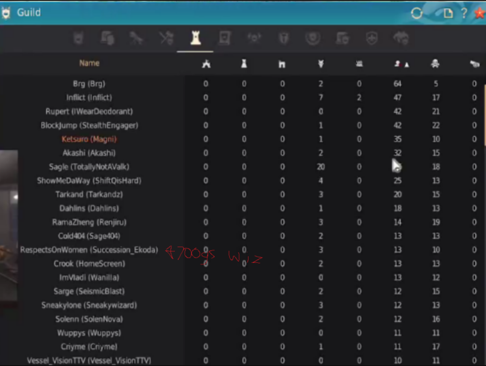486x366 pixels.
Task: Open the rightmost guild bosses icon
Action: pos(401,38)
